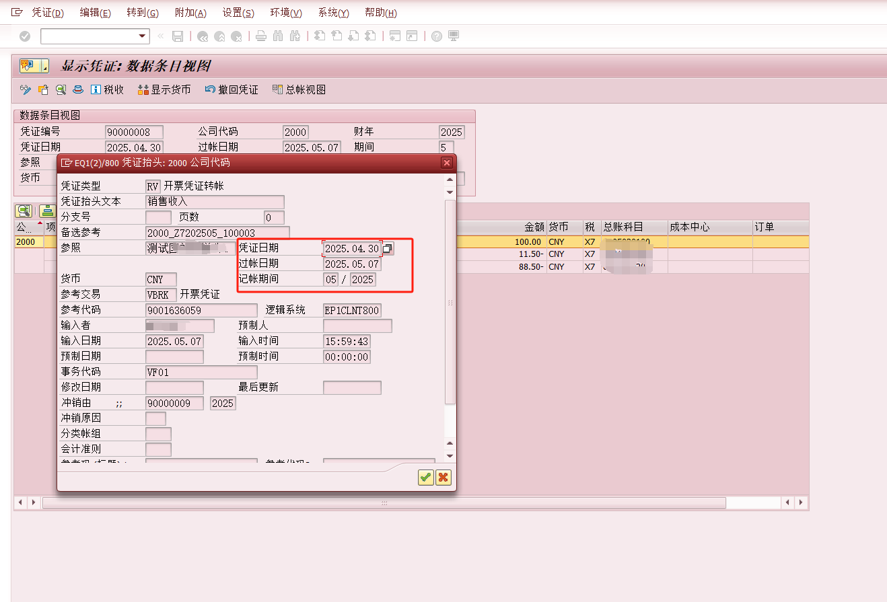The height and width of the screenshot is (602, 887).
Task: Open the 帮助(H) menu
Action: [x=381, y=13]
